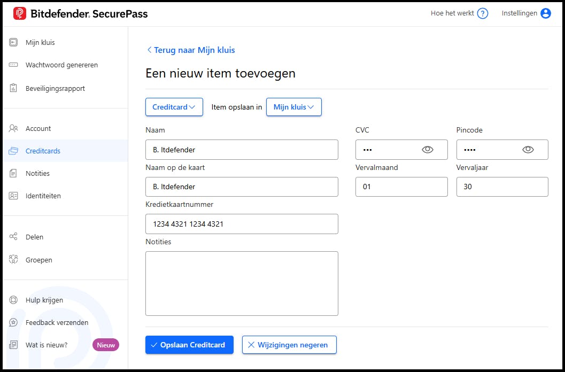
Task: Click the Notities document icon
Action: point(13,173)
